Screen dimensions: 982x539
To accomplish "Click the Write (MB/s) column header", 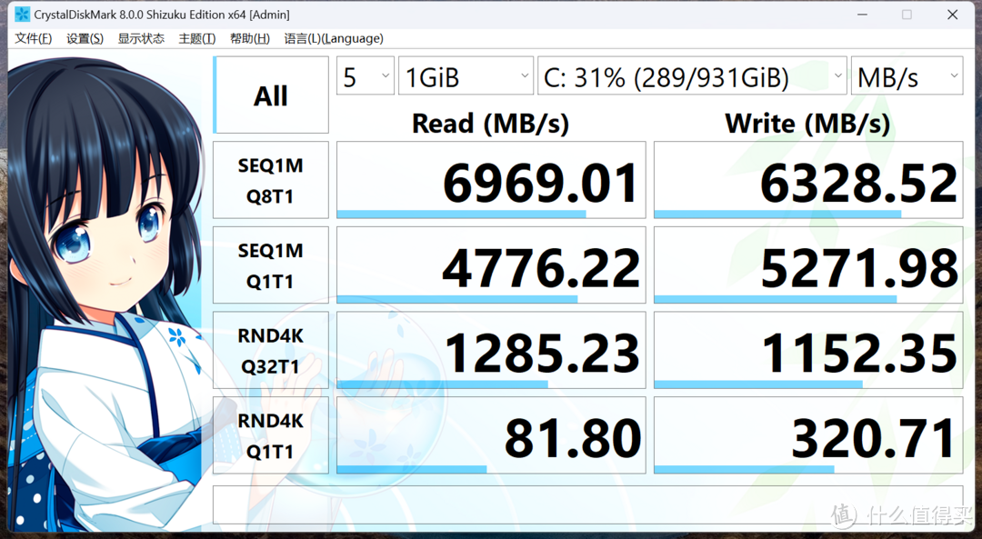I will [x=808, y=124].
